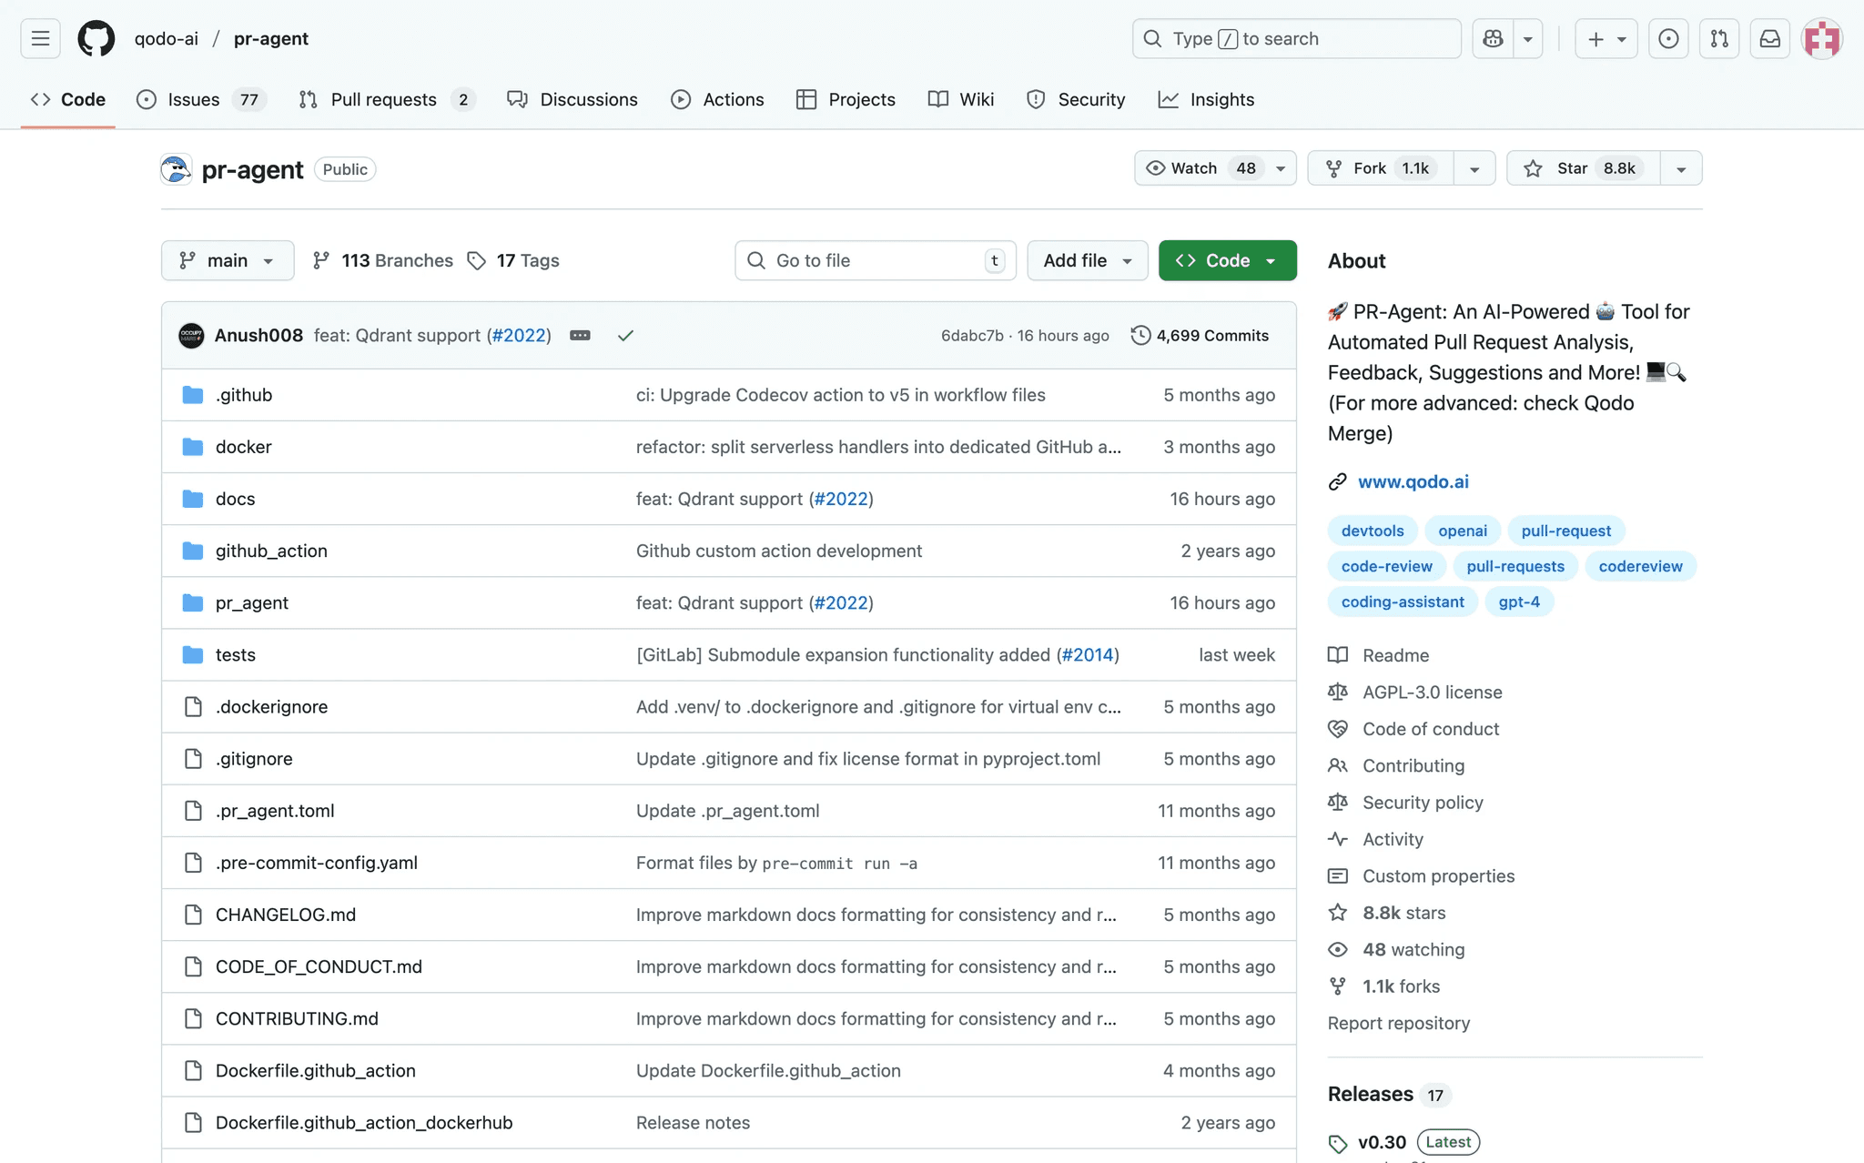Viewport: 1864px width, 1163px height.
Task: Open commit hash 6dabc7b
Action: (972, 336)
